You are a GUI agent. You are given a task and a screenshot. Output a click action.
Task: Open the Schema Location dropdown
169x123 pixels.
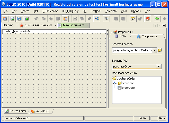[155, 50]
